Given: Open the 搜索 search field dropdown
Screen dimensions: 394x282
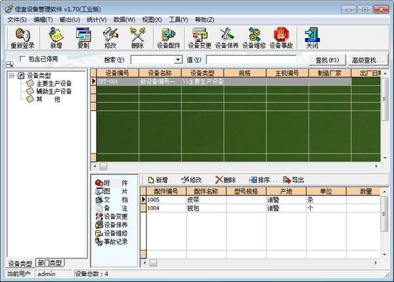Looking at the screenshot, I should point(179,60).
